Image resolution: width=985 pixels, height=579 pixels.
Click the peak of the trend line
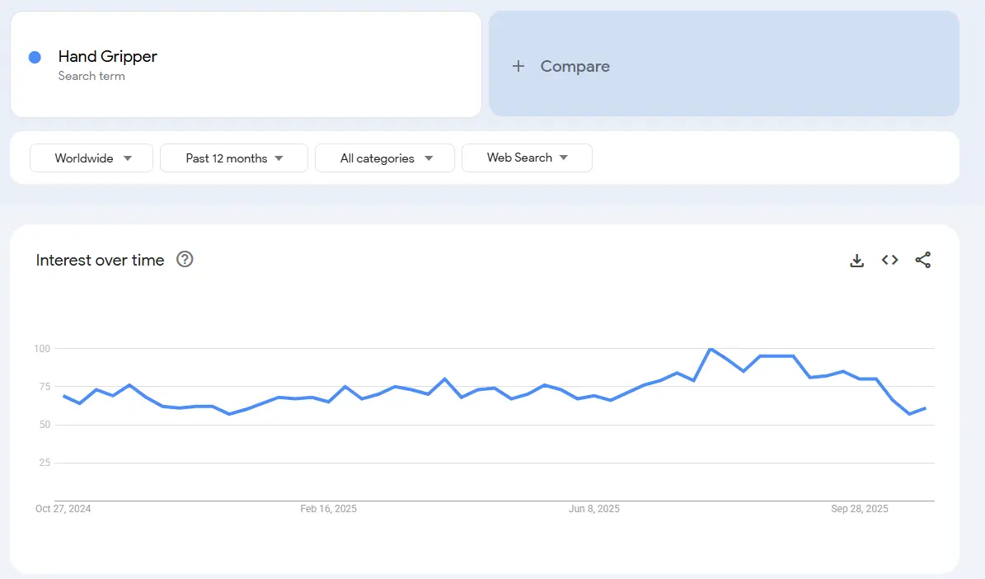(709, 349)
